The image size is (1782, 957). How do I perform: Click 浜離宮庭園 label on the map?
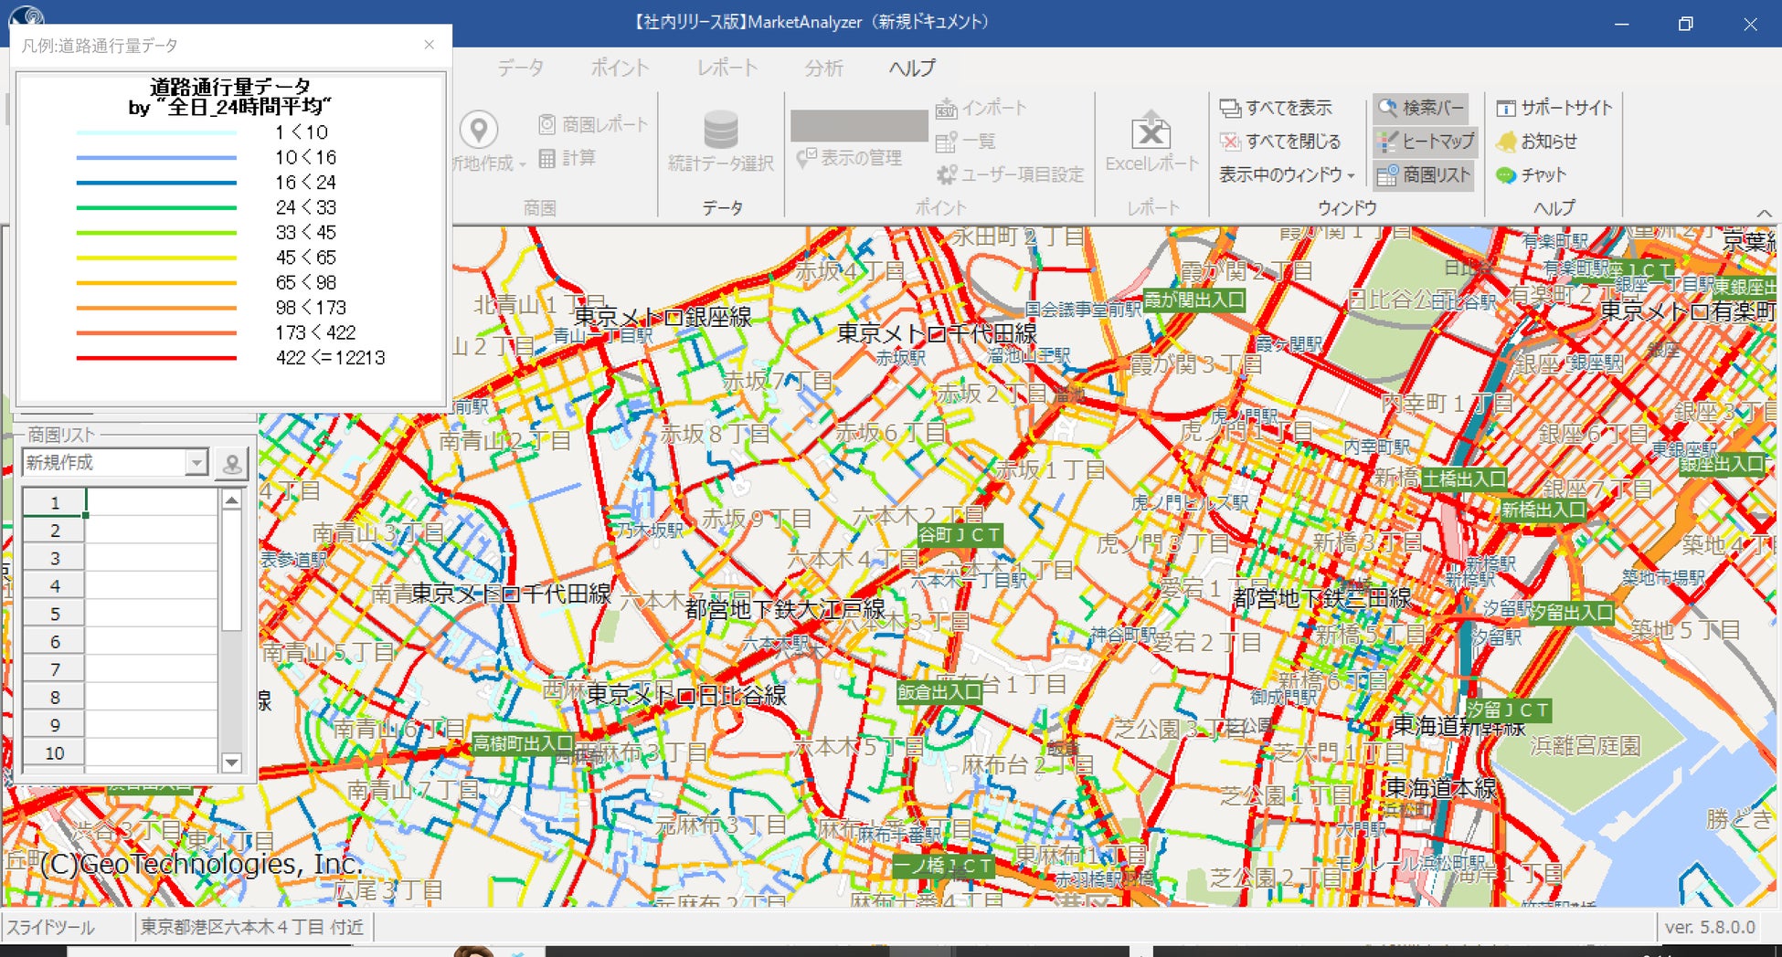pyautogui.click(x=1586, y=746)
